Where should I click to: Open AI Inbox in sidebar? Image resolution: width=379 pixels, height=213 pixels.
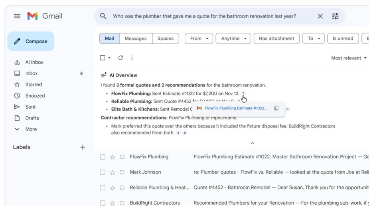click(x=34, y=62)
